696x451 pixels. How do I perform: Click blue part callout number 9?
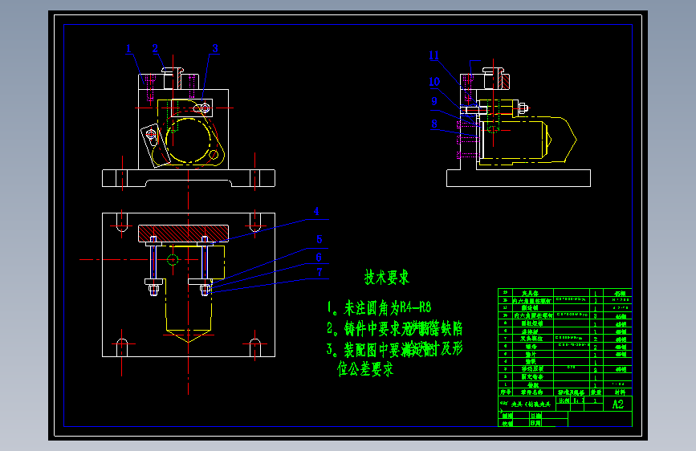[x=434, y=101]
